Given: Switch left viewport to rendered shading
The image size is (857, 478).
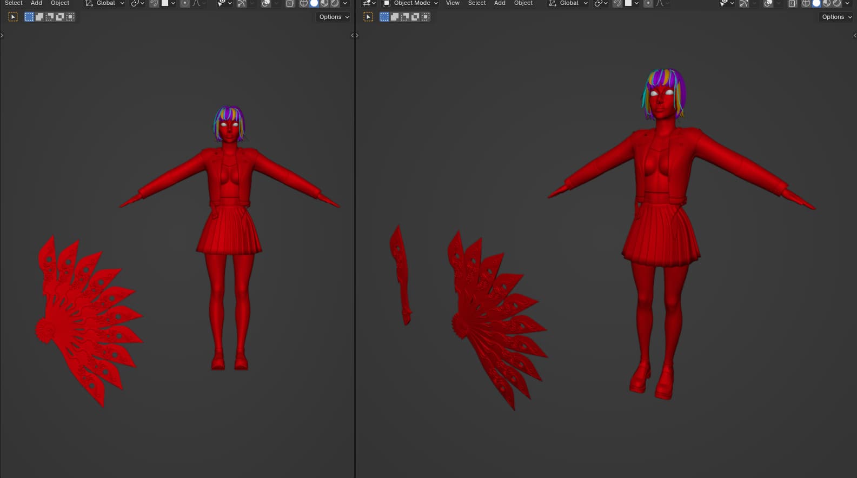Looking at the screenshot, I should [x=335, y=3].
